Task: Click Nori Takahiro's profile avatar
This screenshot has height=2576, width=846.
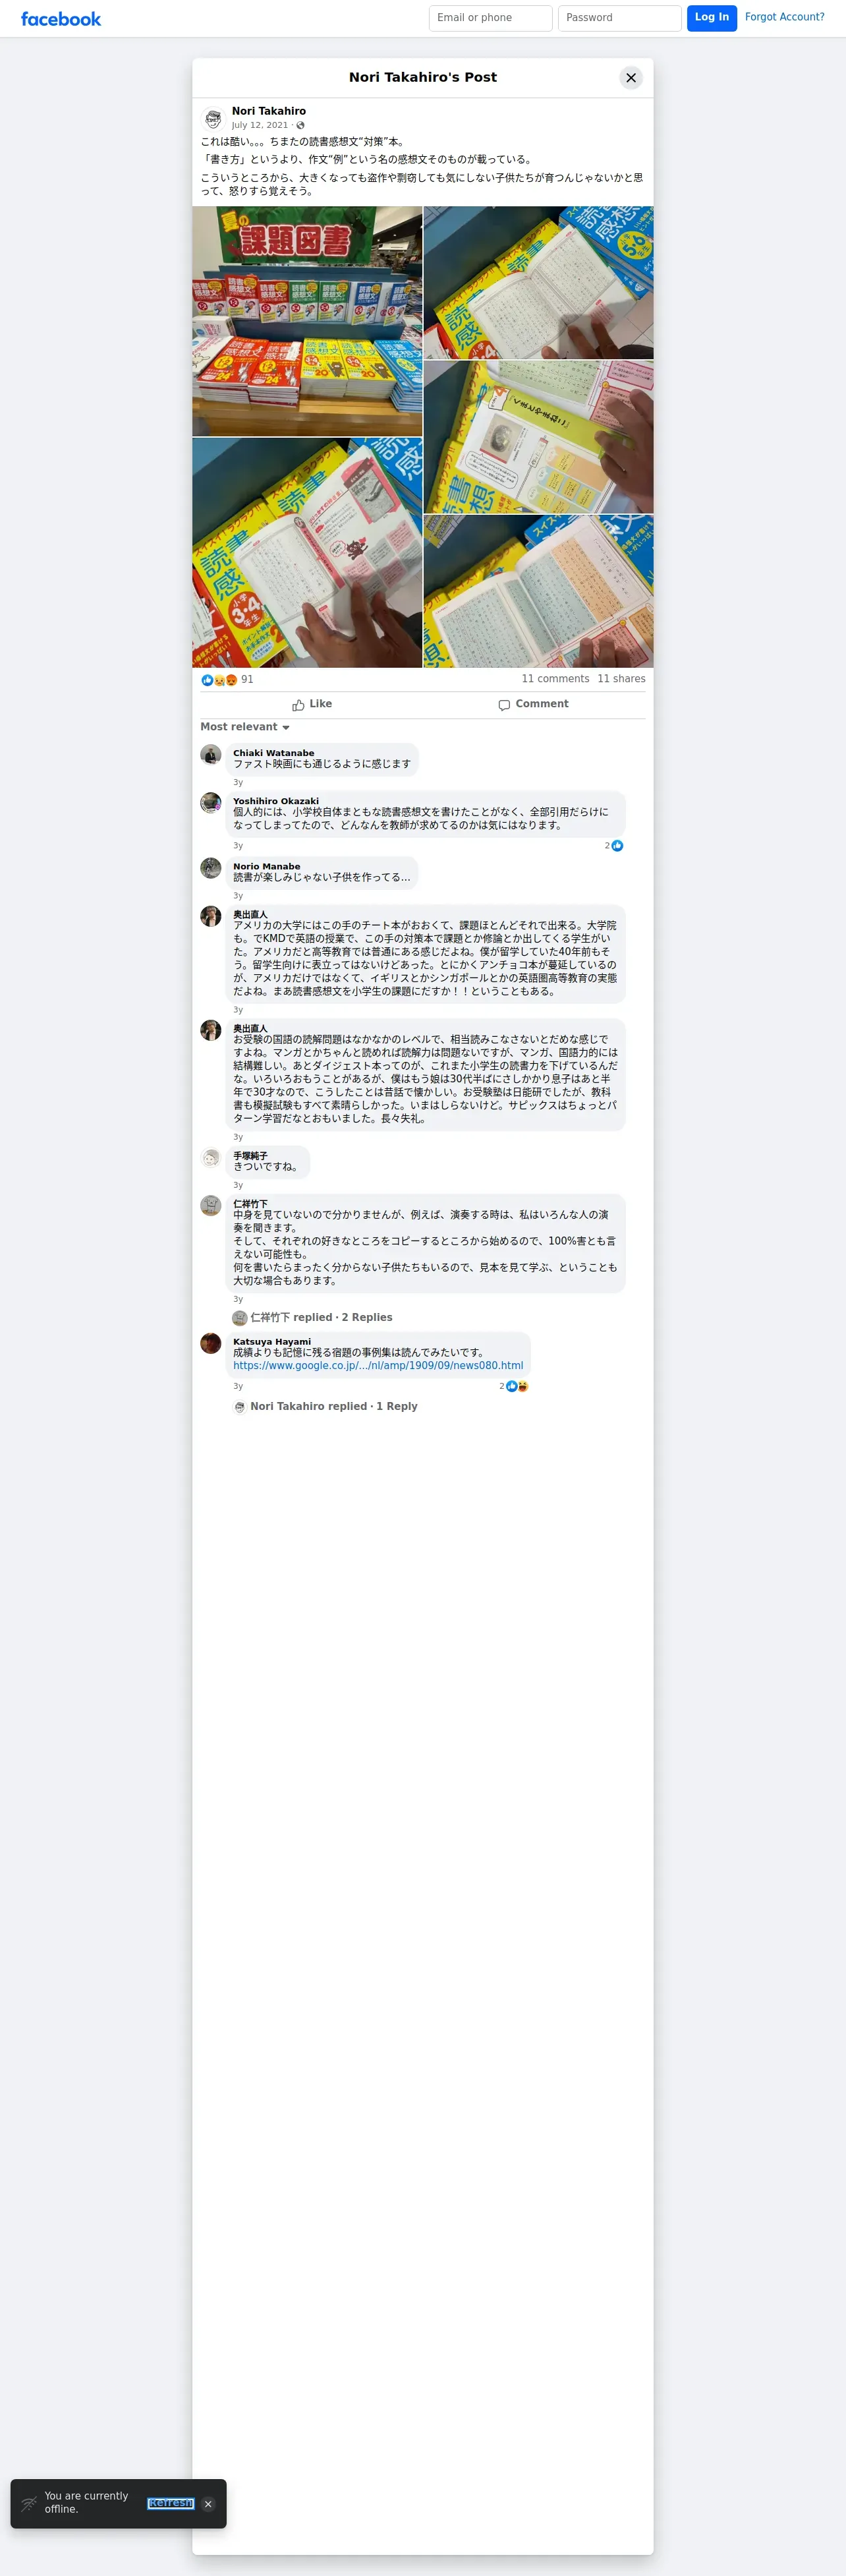Action: pyautogui.click(x=212, y=119)
